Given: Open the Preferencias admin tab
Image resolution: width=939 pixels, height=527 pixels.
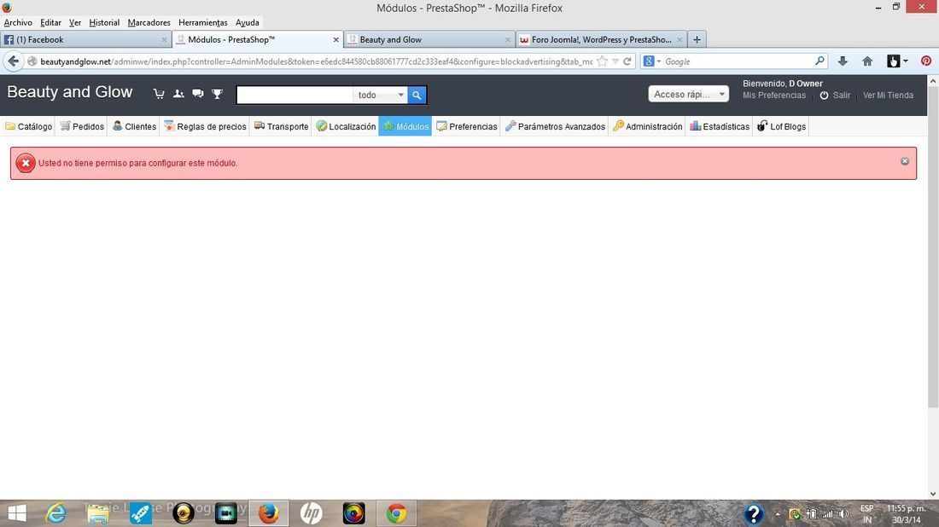Looking at the screenshot, I should coord(466,126).
